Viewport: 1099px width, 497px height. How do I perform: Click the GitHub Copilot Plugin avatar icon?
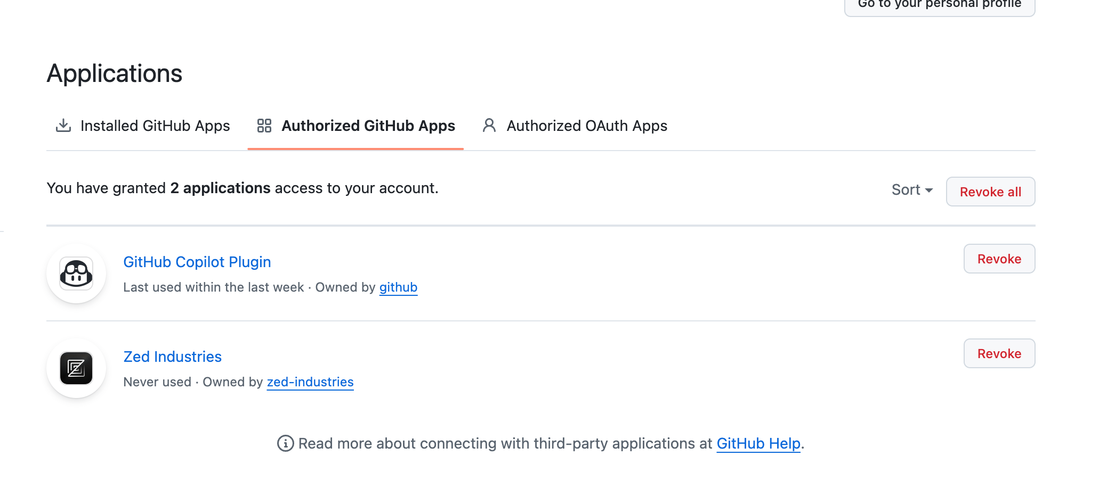(x=76, y=274)
